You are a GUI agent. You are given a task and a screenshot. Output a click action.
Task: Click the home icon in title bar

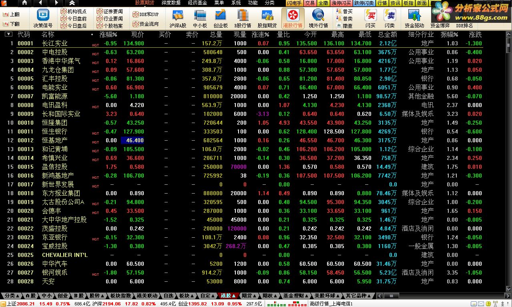point(25,3)
